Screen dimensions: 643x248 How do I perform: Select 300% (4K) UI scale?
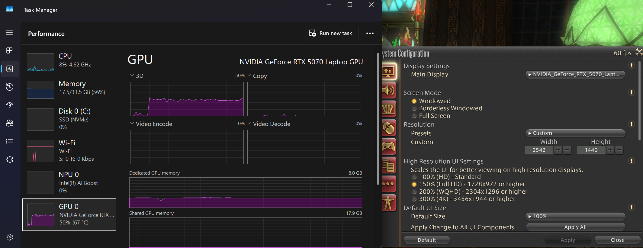(414, 199)
